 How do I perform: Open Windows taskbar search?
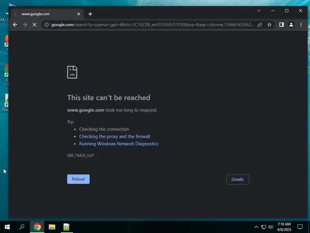pyautogui.click(x=22, y=227)
